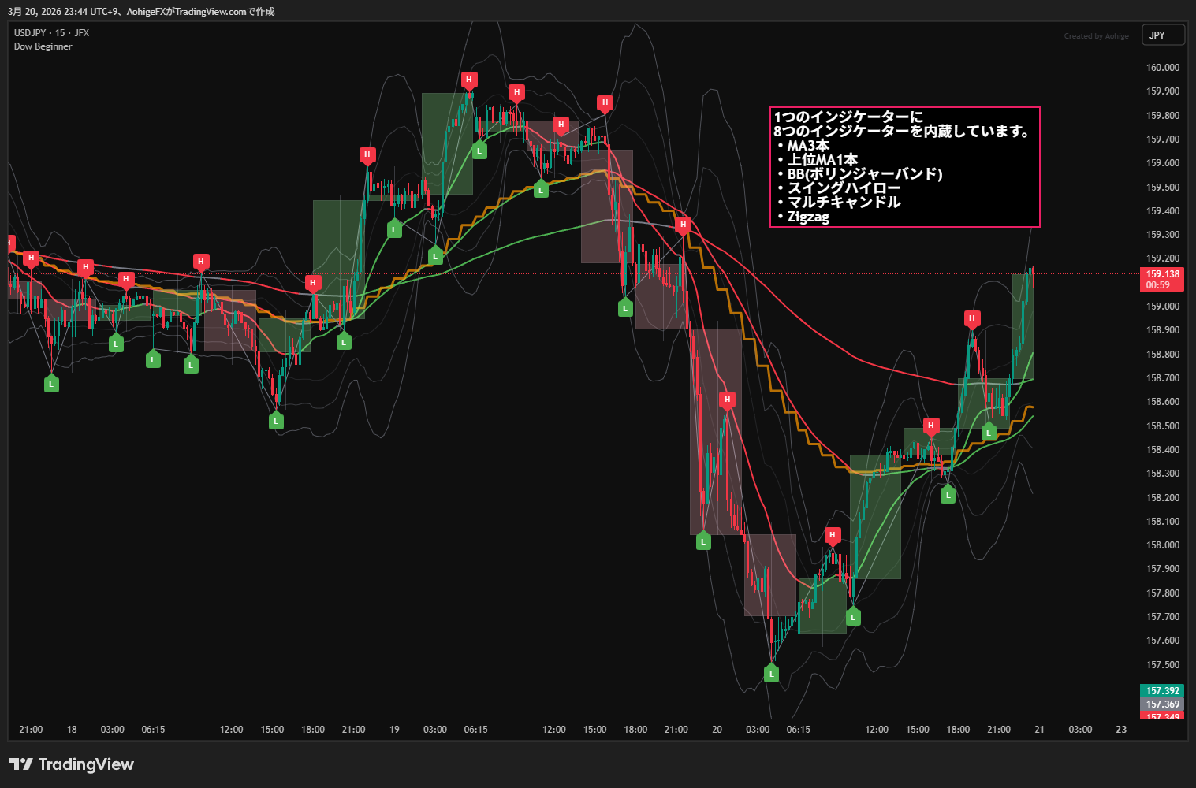Screen dimensions: 1196x788
Task: Click the green 157.392 price label
Action: click(1162, 691)
